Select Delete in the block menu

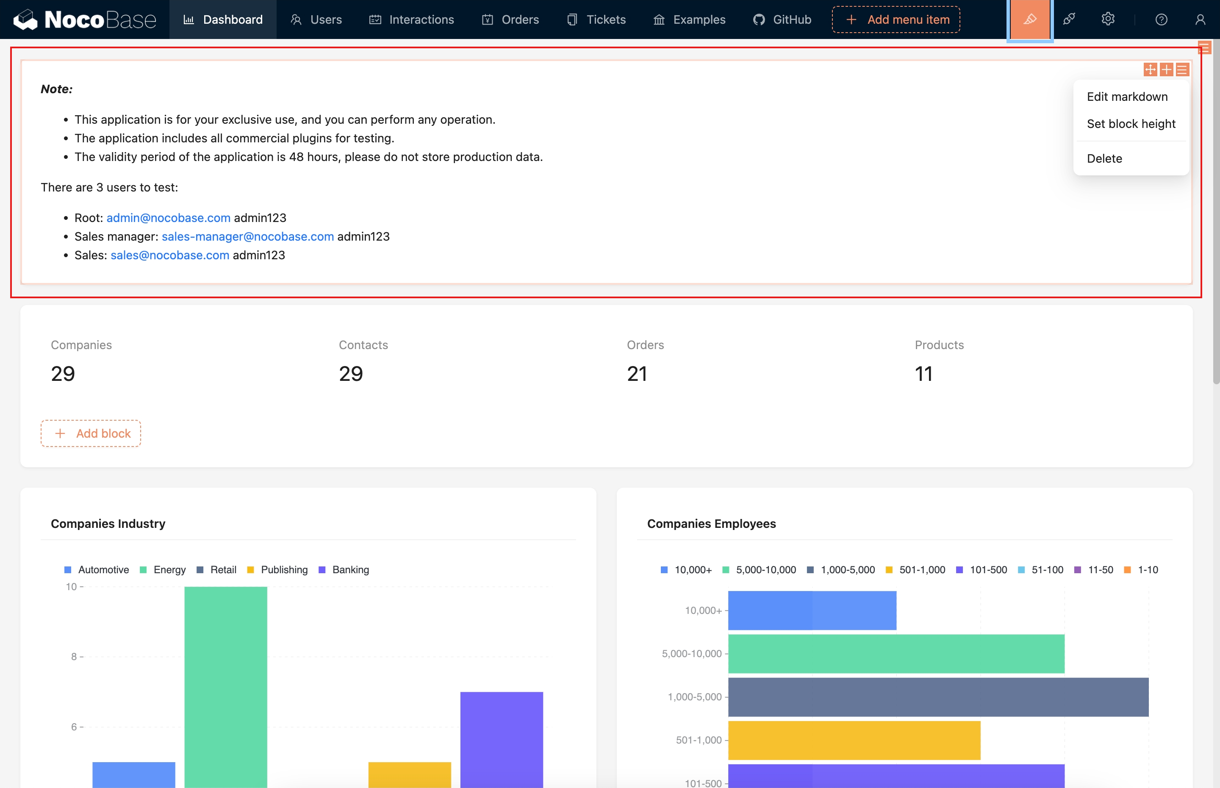point(1104,158)
